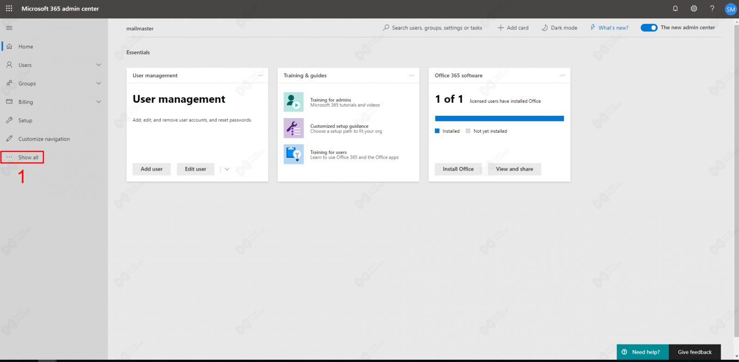Click the Show all ellipsis icon

(9, 157)
